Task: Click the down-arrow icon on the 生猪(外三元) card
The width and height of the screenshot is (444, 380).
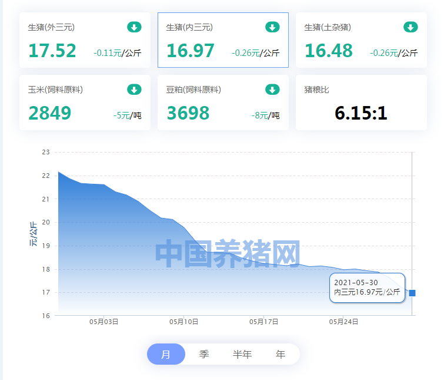Action: pyautogui.click(x=134, y=27)
